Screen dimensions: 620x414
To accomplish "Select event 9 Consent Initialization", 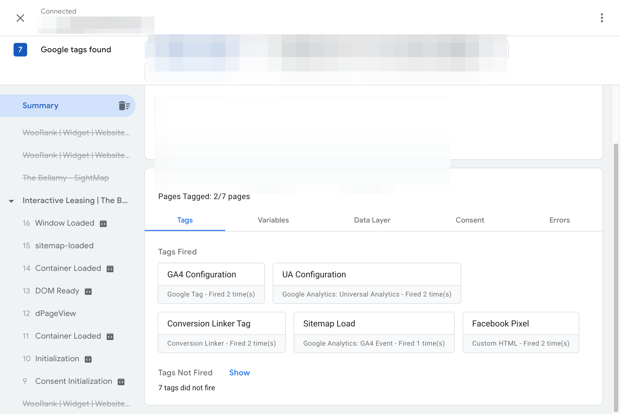I will click(67, 381).
